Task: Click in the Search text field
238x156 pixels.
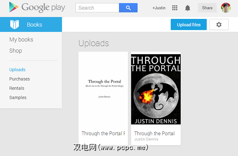Action: click(97, 8)
